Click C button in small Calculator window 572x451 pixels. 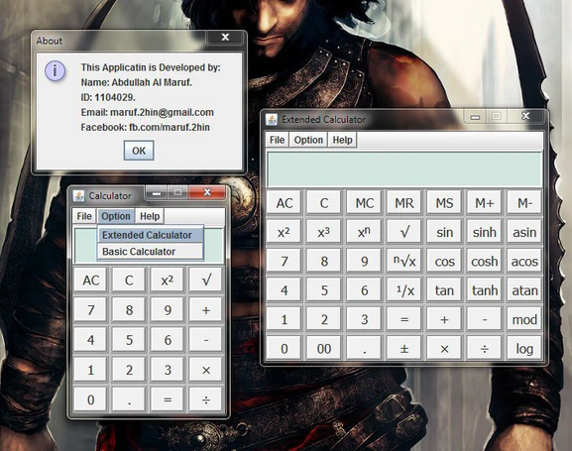(129, 280)
